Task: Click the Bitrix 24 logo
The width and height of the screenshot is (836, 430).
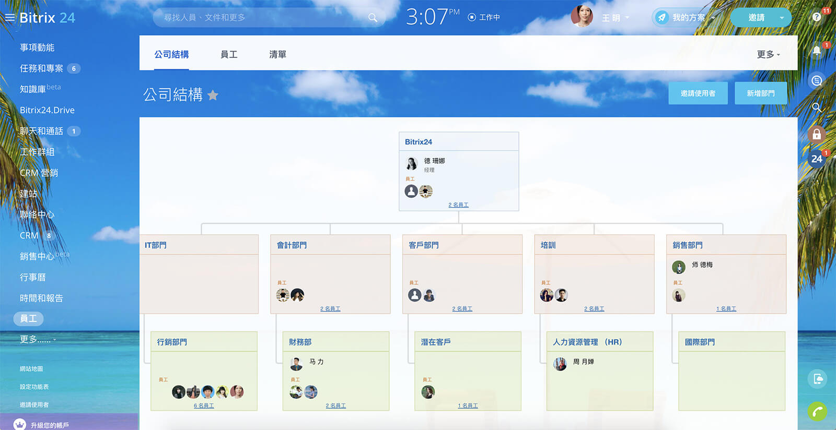Action: [47, 18]
